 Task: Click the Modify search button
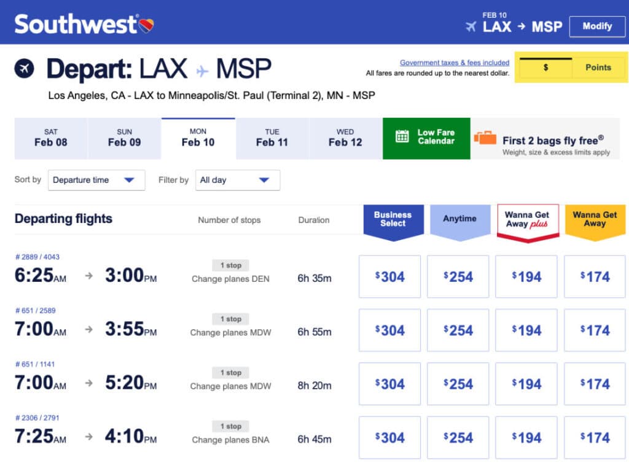click(x=597, y=26)
